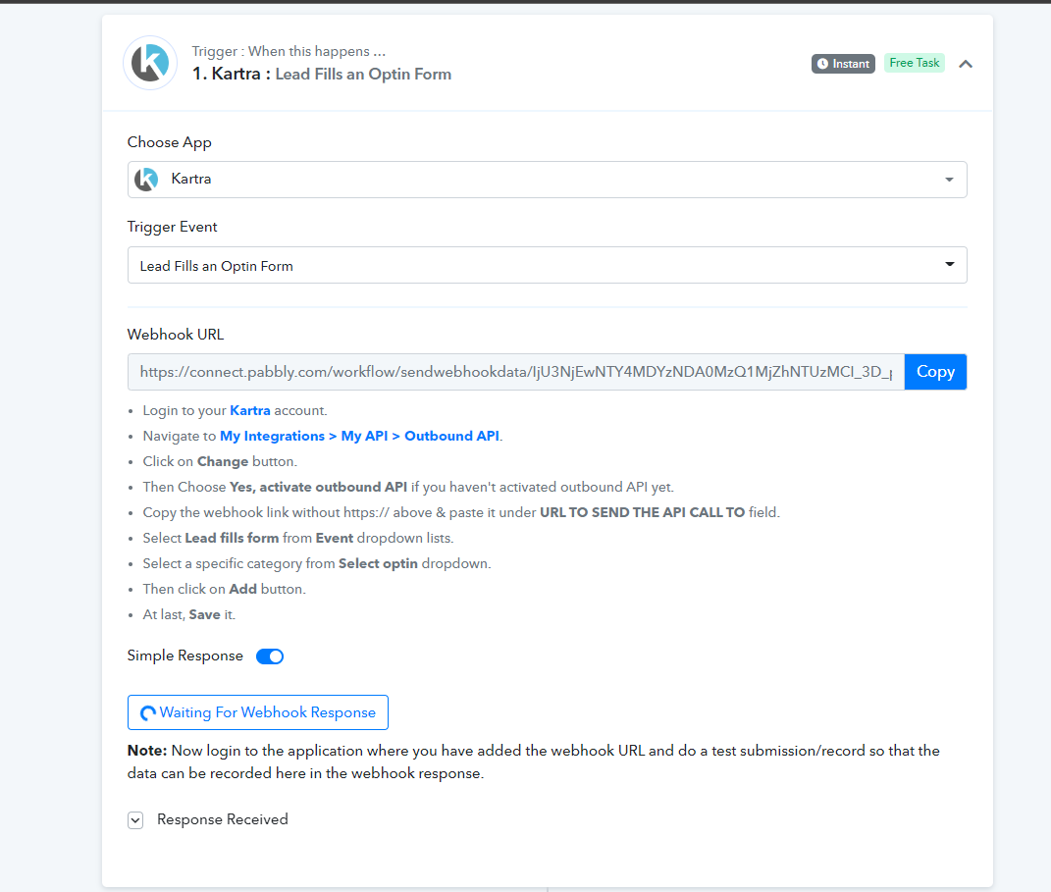Click the Outbound API link
The width and height of the screenshot is (1051, 892).
click(451, 436)
